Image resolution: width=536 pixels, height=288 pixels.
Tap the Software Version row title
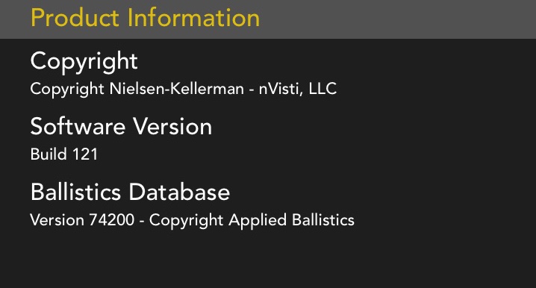(121, 126)
